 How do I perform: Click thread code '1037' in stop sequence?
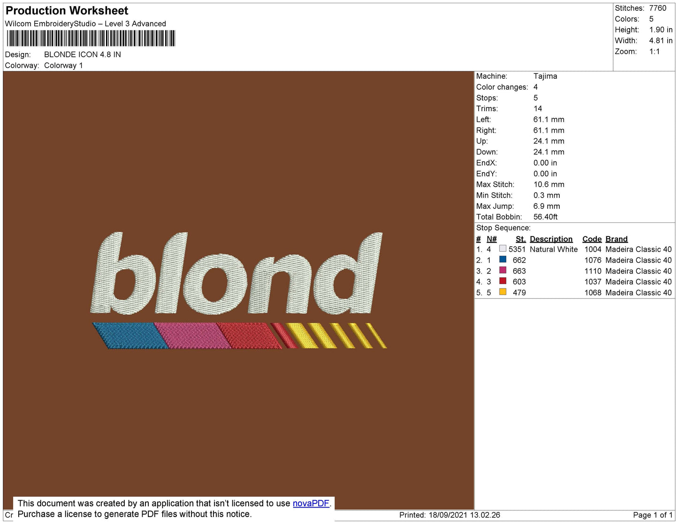click(593, 282)
